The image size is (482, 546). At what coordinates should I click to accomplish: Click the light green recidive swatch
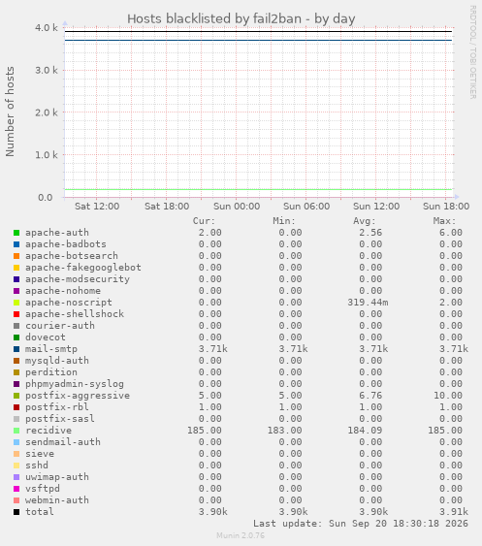[16, 431]
